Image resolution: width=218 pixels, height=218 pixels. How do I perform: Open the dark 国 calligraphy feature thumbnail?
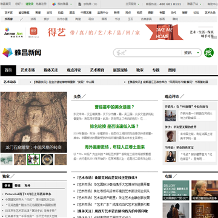(x=205, y=210)
